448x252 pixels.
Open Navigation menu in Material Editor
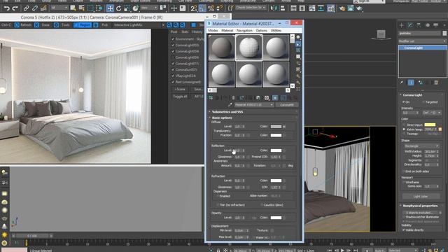[244, 30]
